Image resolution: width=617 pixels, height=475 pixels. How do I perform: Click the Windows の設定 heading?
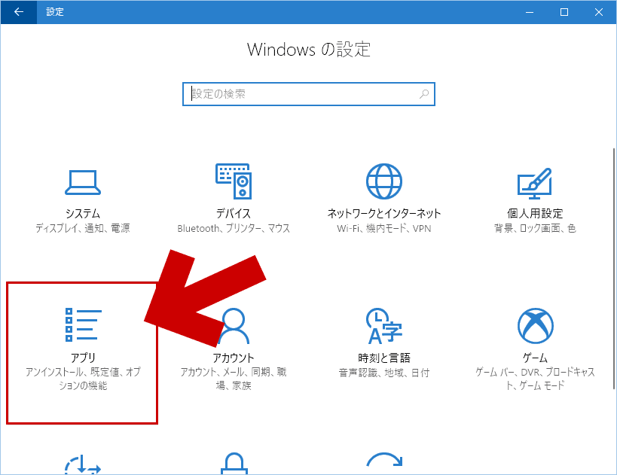click(x=308, y=50)
